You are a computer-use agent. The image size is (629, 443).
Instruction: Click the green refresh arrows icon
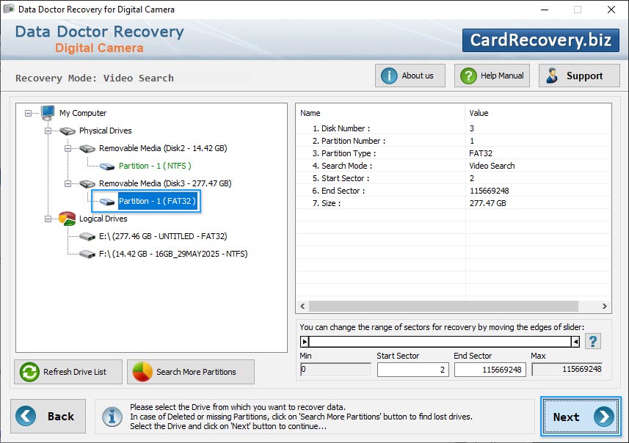click(29, 372)
